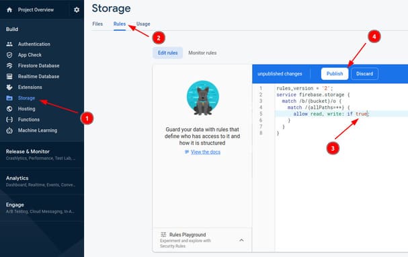Viewport: 408px width, 257px height.
Task: Switch to the Files tab
Action: click(97, 24)
